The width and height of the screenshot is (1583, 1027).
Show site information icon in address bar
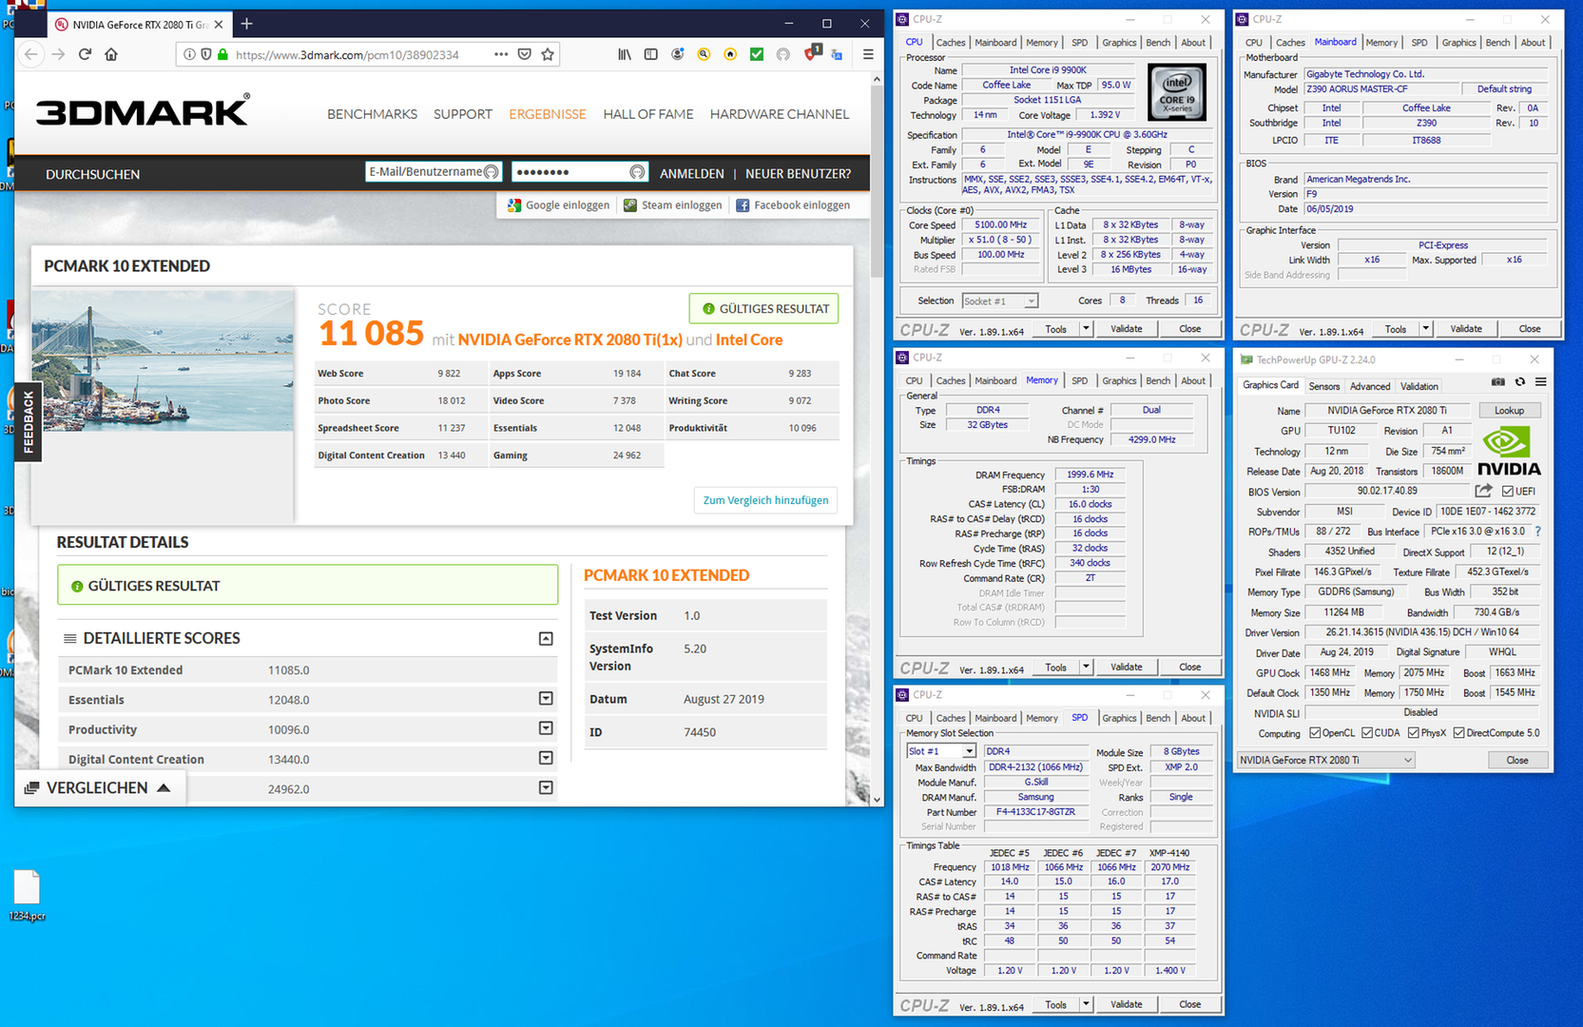point(189,54)
